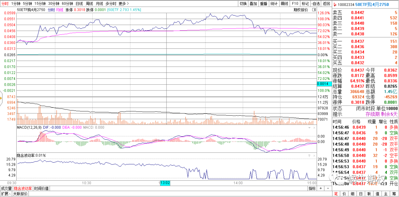Select the 笔 tick-by-tick tab
Image resolution: width=399 pixels, height=197 pixels.
click(336, 194)
